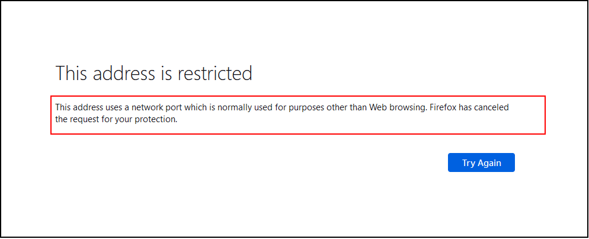The height and width of the screenshot is (239, 589).
Task: Click the word 'Again' on the blue button
Action: coord(489,162)
